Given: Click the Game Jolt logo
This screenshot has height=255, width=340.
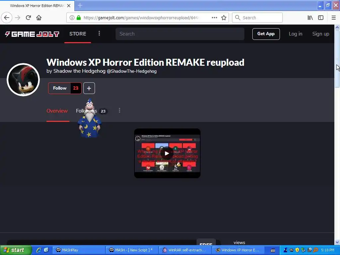Looking at the screenshot, I should [32, 34].
